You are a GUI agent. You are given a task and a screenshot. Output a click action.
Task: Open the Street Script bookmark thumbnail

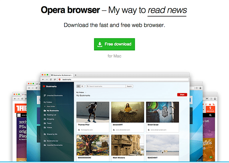tap(163, 112)
